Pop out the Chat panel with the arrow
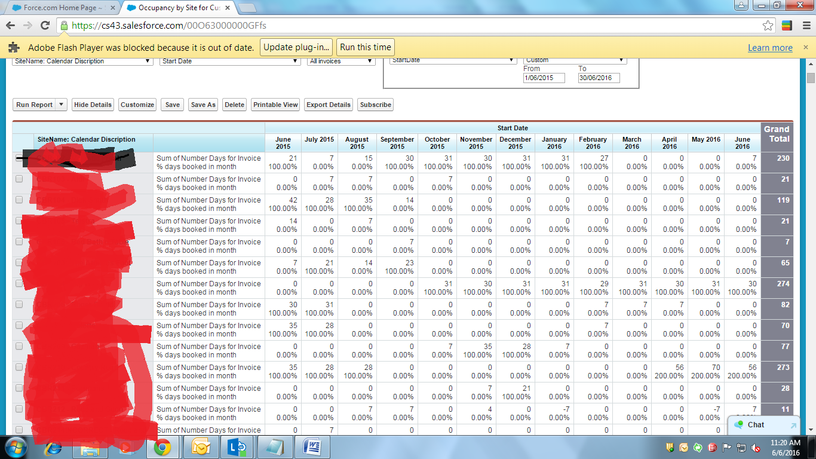This screenshot has height=459, width=816. [x=793, y=426]
